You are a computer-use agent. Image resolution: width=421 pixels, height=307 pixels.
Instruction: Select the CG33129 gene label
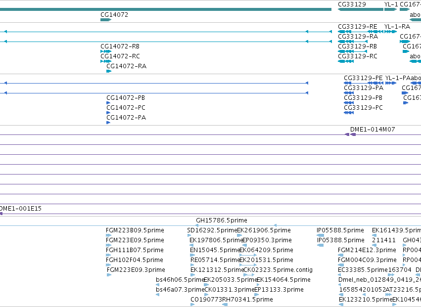click(352, 4)
